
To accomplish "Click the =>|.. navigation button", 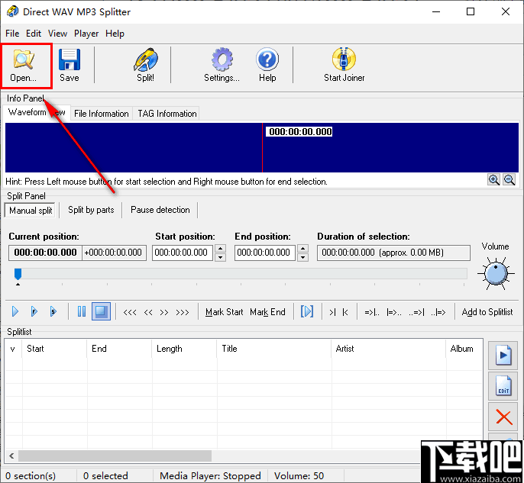I will coord(372,312).
